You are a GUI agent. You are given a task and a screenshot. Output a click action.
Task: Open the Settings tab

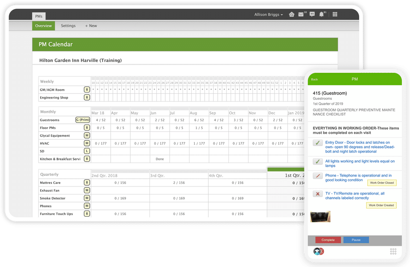[68, 26]
